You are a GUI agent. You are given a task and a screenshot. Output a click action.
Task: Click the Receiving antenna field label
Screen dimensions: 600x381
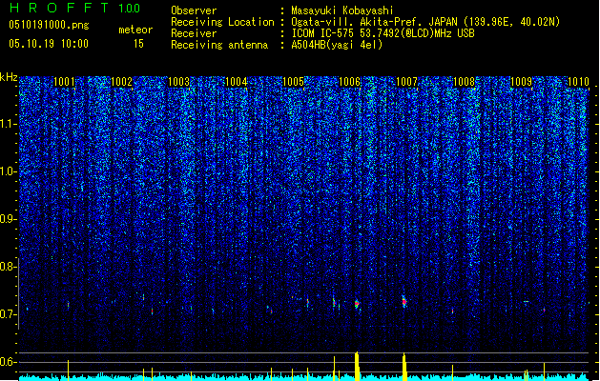(219, 45)
